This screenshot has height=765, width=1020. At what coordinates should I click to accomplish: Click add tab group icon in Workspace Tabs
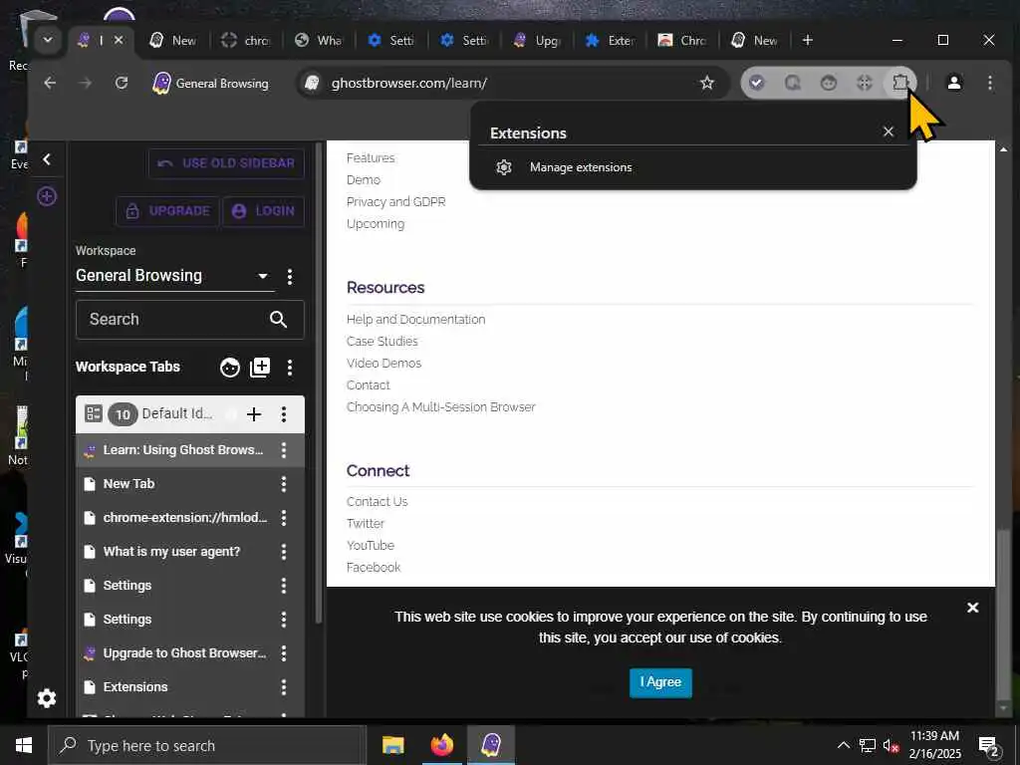click(260, 368)
